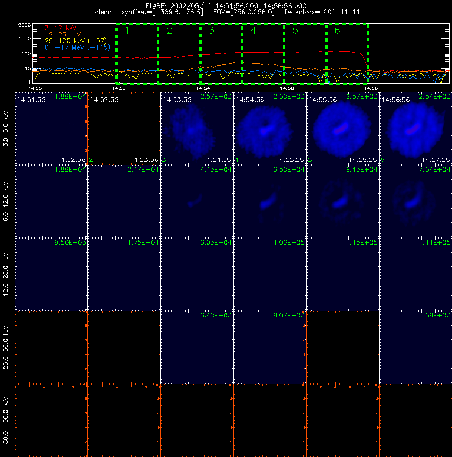Select the "25.0-50.0 keV" row label
Image resolution: width=452 pixels, height=457 pixels.
[x=6, y=347]
